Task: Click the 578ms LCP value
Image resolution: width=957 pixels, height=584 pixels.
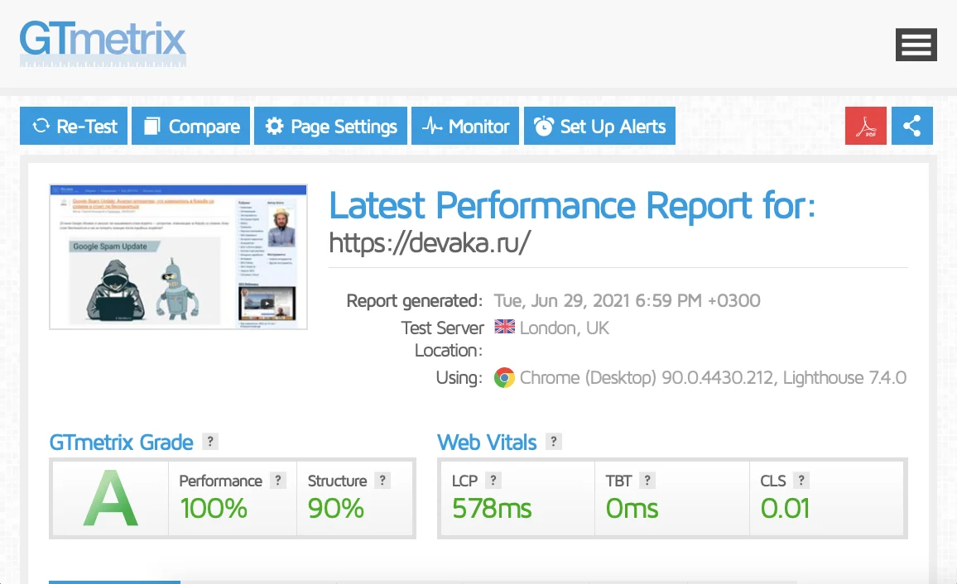Action: click(492, 509)
